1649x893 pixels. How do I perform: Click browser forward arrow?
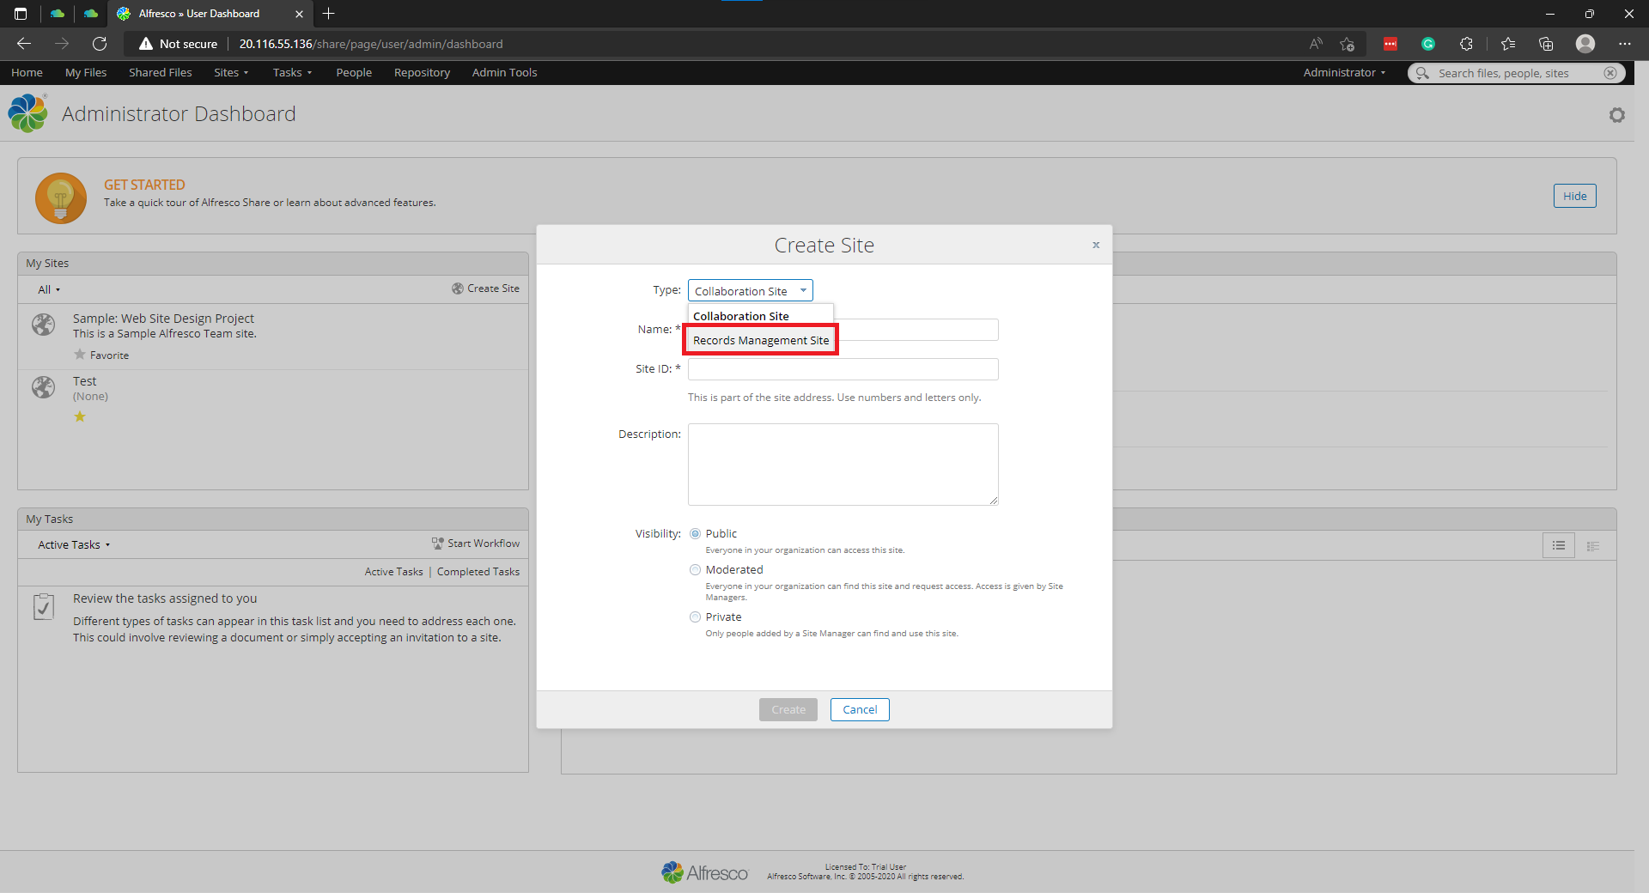pyautogui.click(x=62, y=44)
